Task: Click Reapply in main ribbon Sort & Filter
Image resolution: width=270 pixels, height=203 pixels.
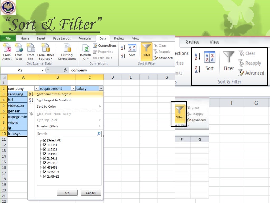Action: click(162, 52)
